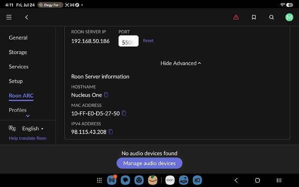Select the Roon server IP 192.168.50.186
The height and width of the screenshot is (187, 299).
(x=91, y=41)
